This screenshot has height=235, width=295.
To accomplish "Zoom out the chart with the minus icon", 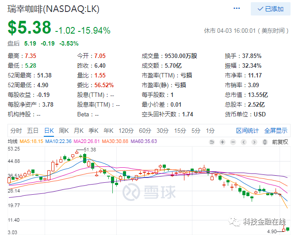I will [x=233, y=142].
